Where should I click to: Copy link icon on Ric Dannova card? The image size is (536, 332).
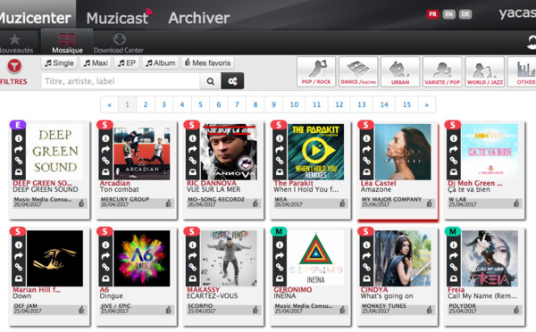click(192, 160)
